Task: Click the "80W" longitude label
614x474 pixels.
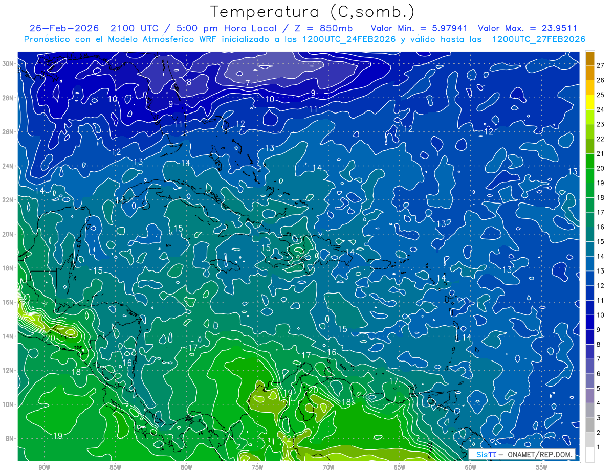Action: (186, 467)
